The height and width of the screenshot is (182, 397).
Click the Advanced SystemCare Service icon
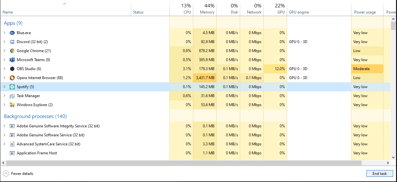coord(12,144)
